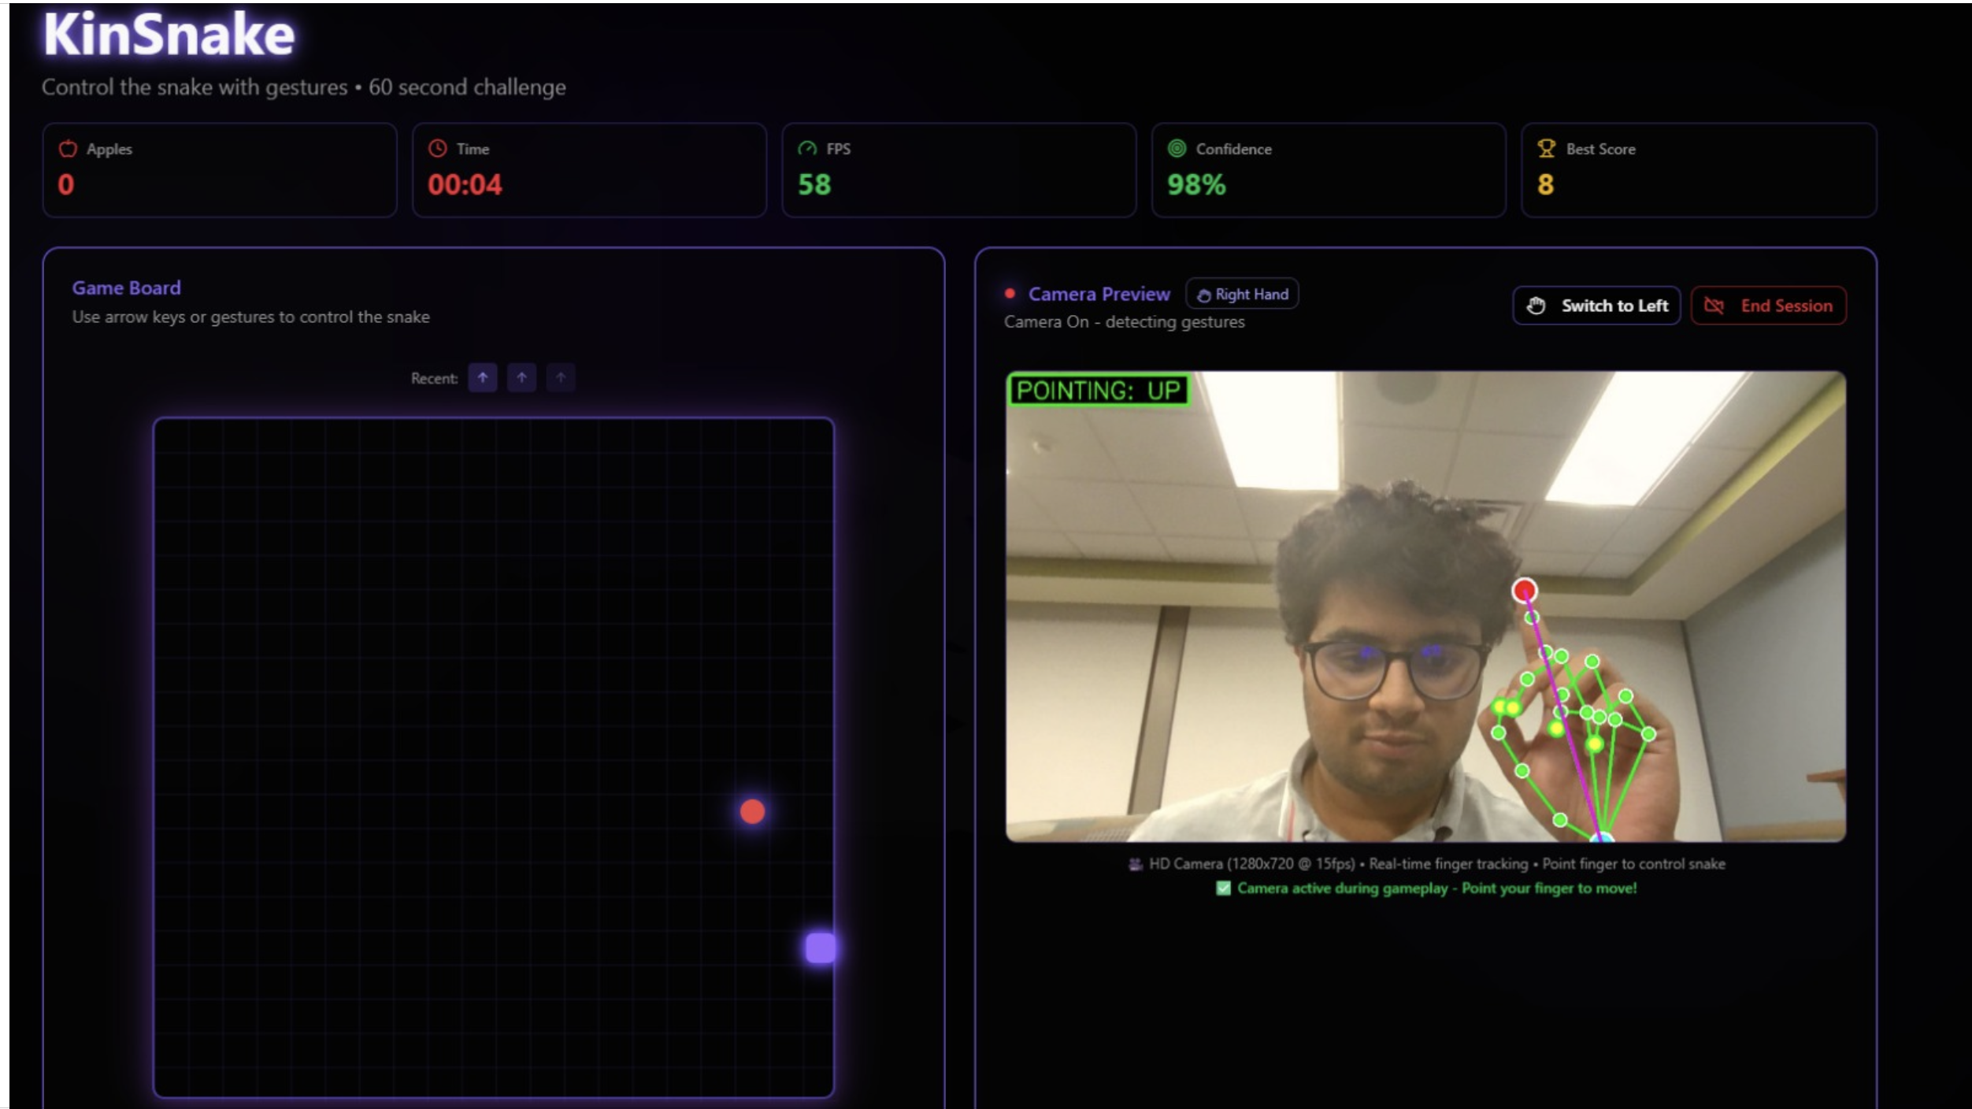Click the faded third recent arrow icon
The width and height of the screenshot is (1972, 1109).
(561, 378)
